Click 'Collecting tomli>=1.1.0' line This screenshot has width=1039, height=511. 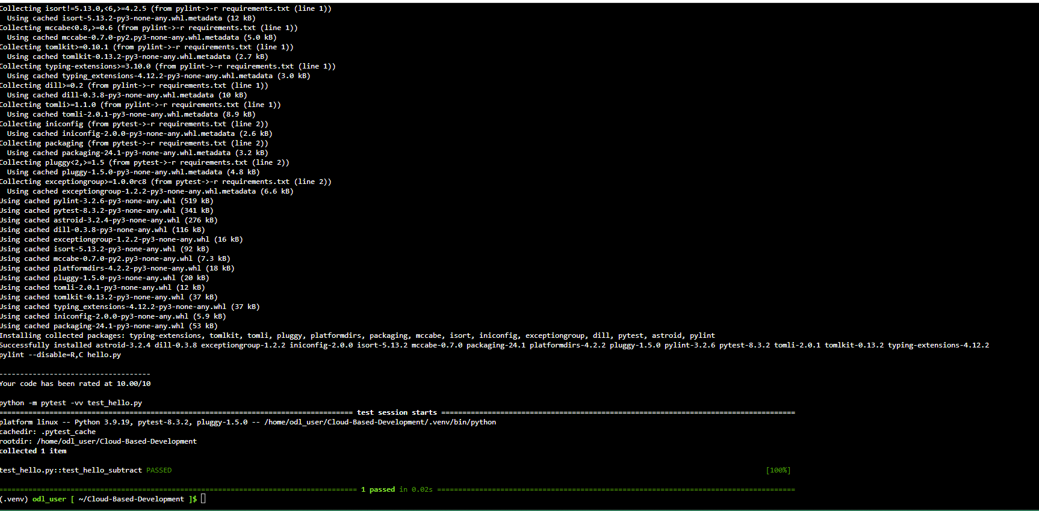tap(140, 105)
